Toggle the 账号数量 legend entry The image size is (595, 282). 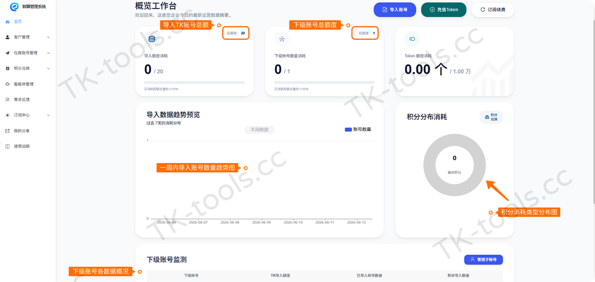click(358, 129)
